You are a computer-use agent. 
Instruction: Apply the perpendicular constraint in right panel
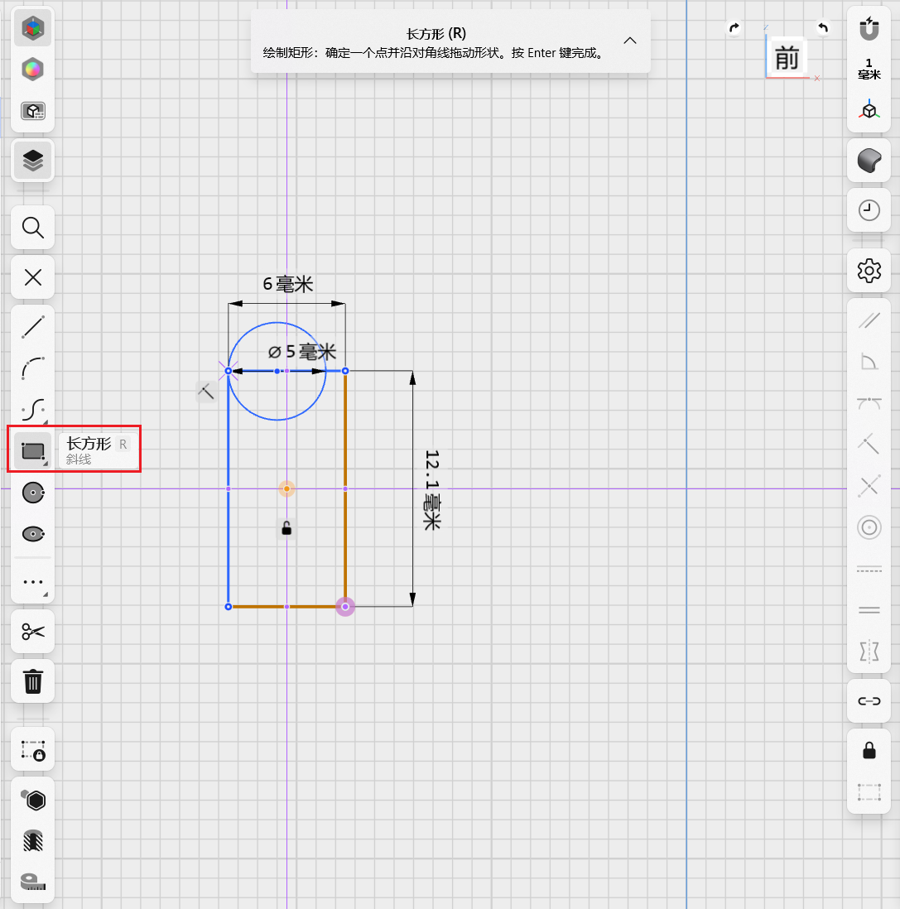(x=869, y=445)
